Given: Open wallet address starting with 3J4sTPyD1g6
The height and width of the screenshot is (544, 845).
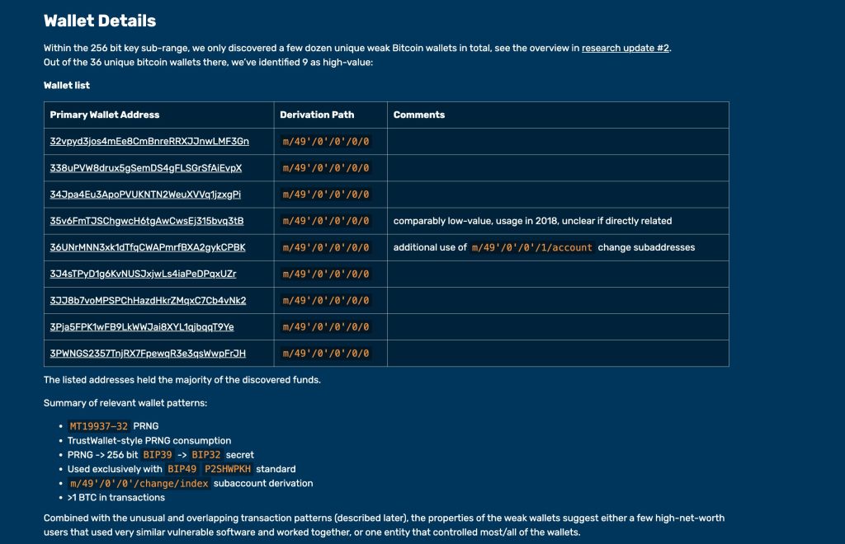Looking at the screenshot, I should pos(143,274).
